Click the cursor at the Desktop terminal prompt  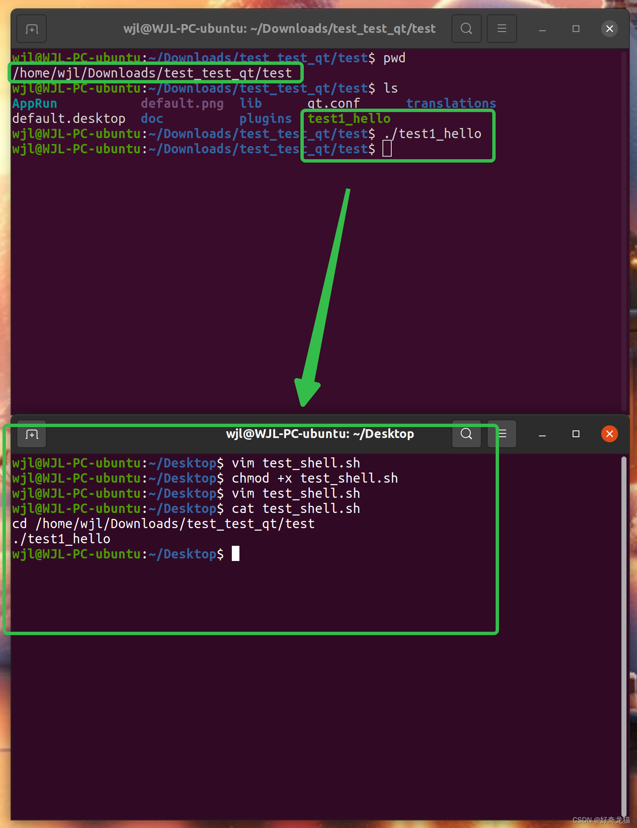pyautogui.click(x=236, y=553)
